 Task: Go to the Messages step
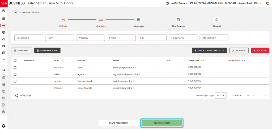pos(139,22)
